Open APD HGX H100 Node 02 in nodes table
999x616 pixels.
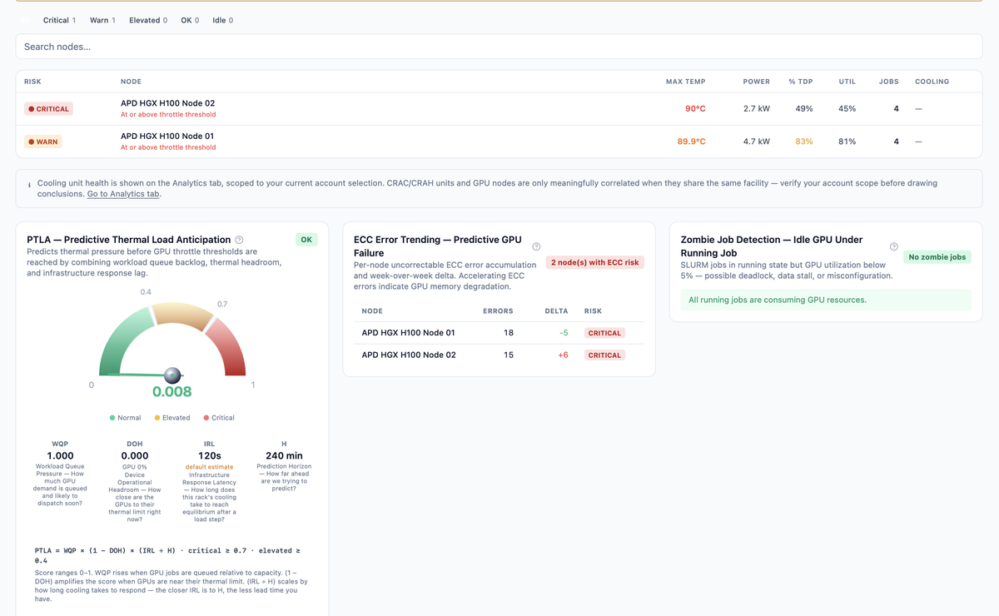pyautogui.click(x=167, y=103)
